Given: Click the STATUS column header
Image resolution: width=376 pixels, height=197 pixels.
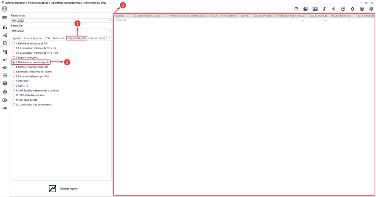Looking at the screenshot, I should (213, 16).
